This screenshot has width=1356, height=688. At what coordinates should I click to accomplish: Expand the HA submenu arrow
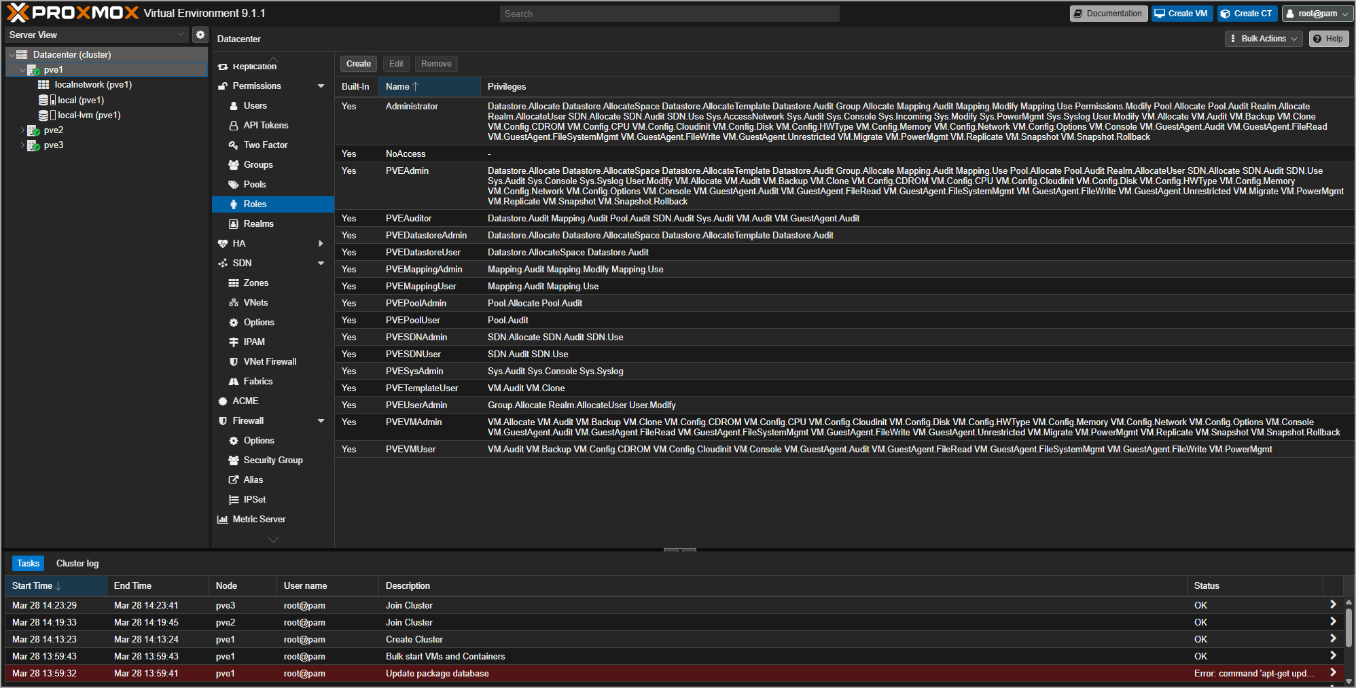[x=321, y=244]
